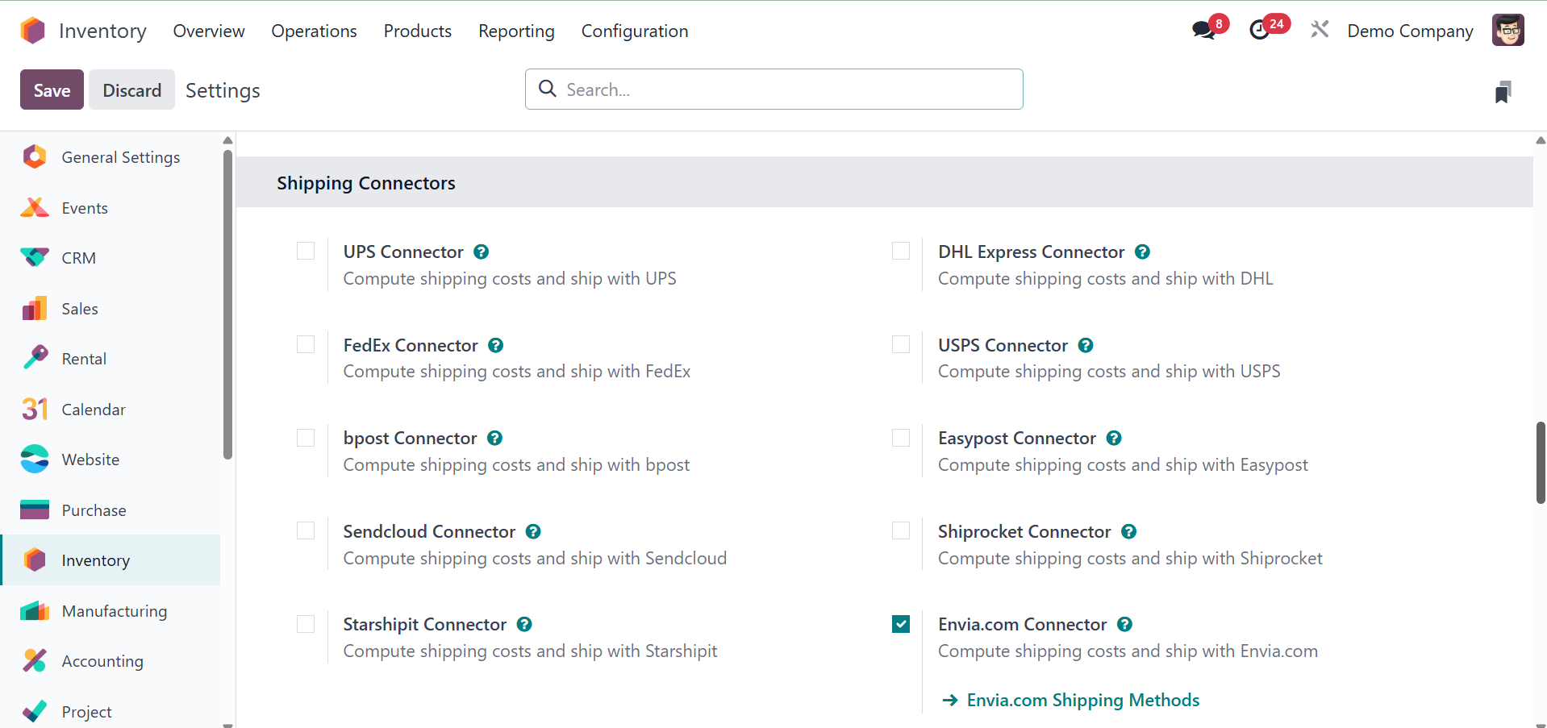Open help for Sendcloud Connector

533,531
